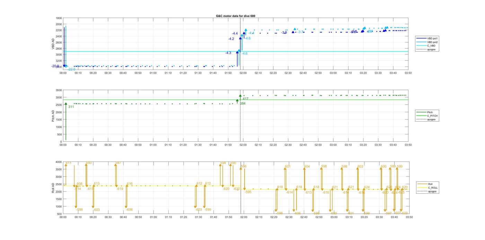This screenshot has width=485, height=240.
Task: Click the '608' roll data label
Action: click(x=80, y=184)
